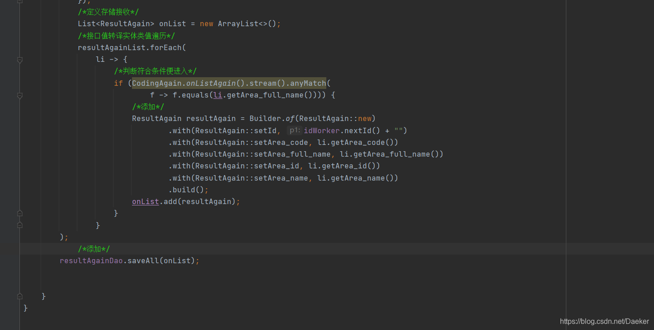Click the comment /*判断符合条件便进入*/
Screen dimensions: 654x330
click(x=155, y=71)
